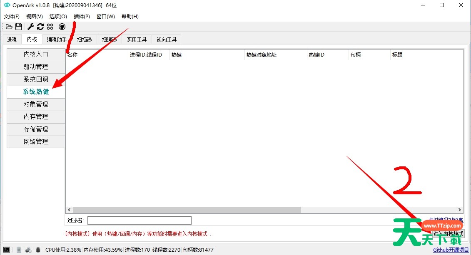
Task: Switch to the 进程 tab
Action: (x=12, y=40)
